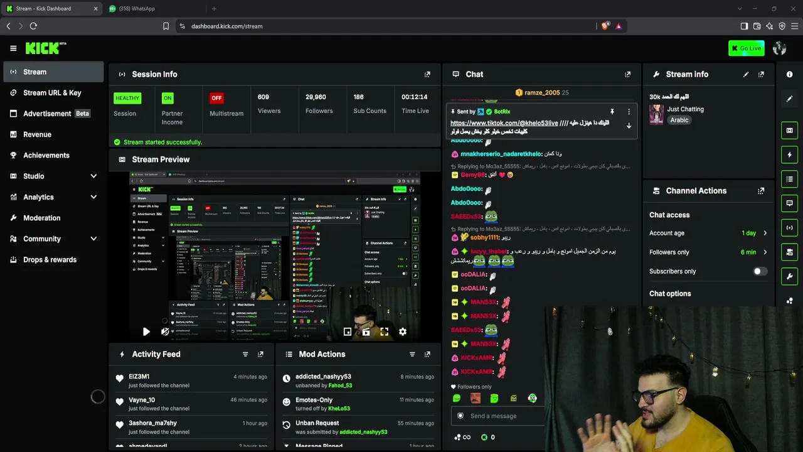Image resolution: width=803 pixels, height=452 pixels.
Task: Pop out the Activity Feed panel
Action: 260,354
